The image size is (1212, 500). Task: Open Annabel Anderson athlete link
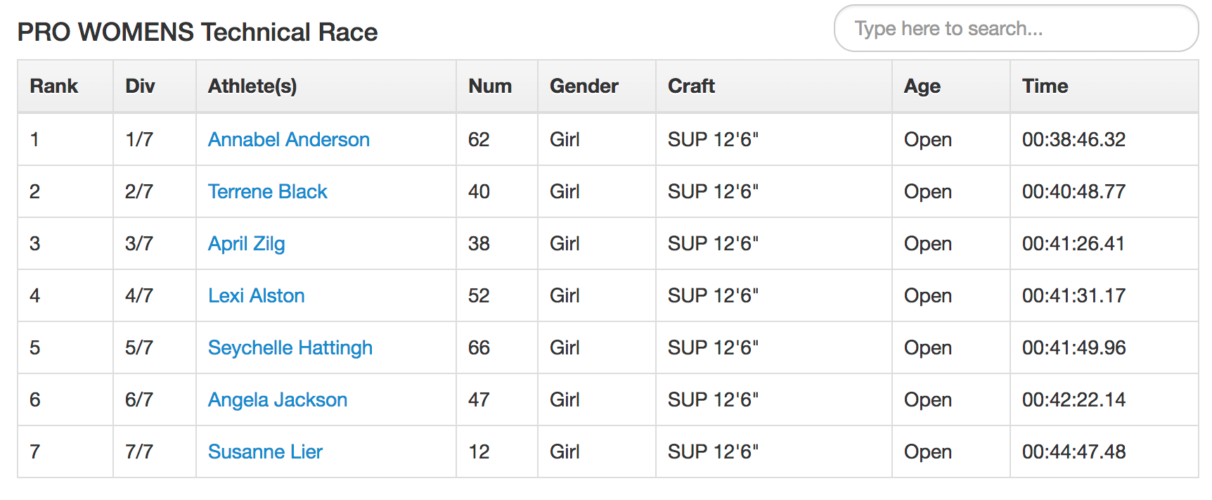tap(288, 139)
